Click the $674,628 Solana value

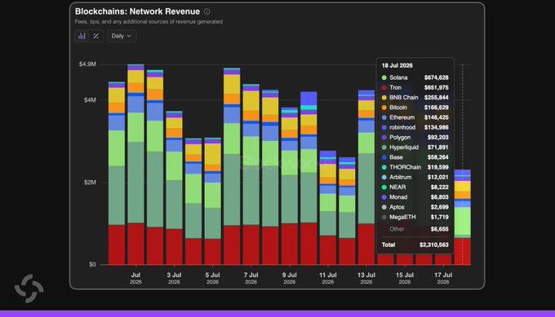pyautogui.click(x=437, y=77)
